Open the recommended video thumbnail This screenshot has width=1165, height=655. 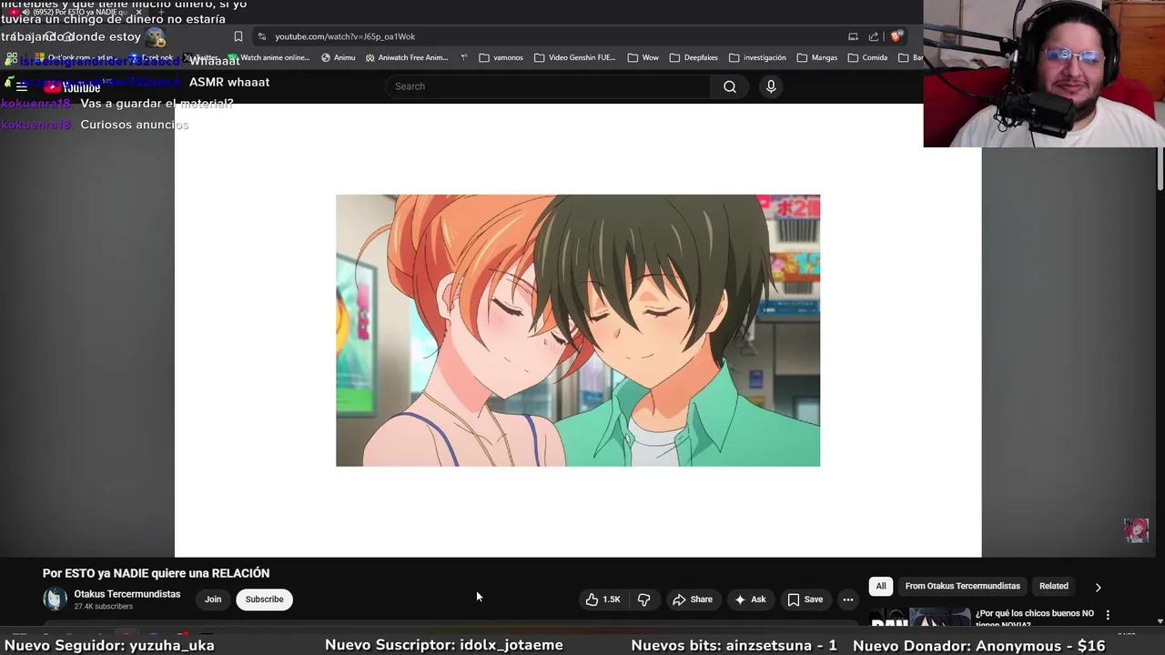pos(920,617)
